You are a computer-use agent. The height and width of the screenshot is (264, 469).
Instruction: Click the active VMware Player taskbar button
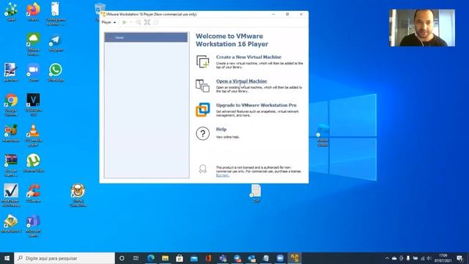click(295, 258)
